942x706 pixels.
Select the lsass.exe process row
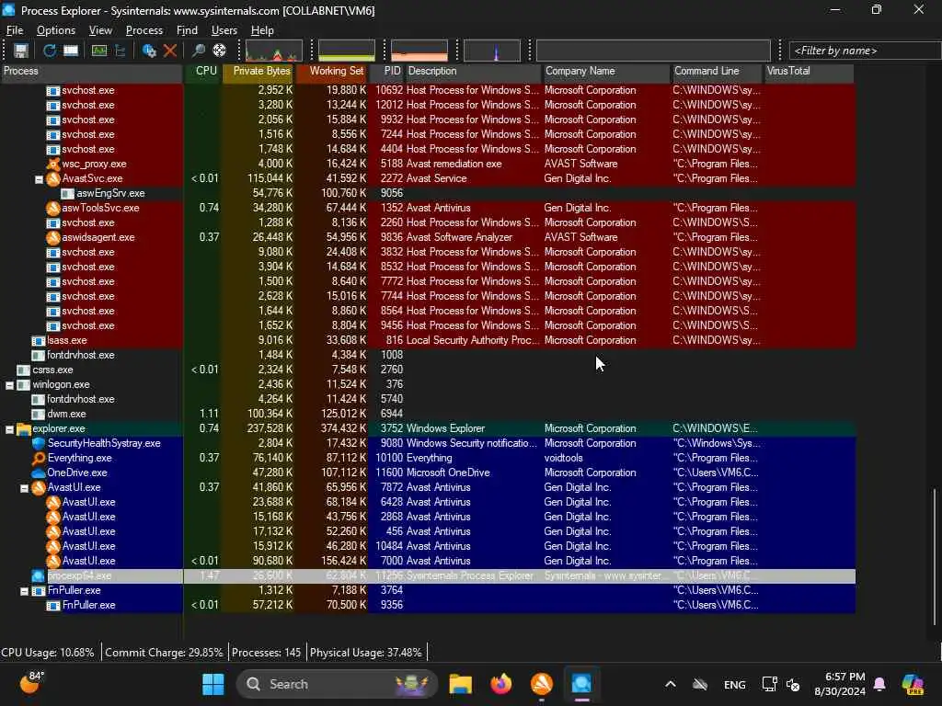tap(428, 340)
